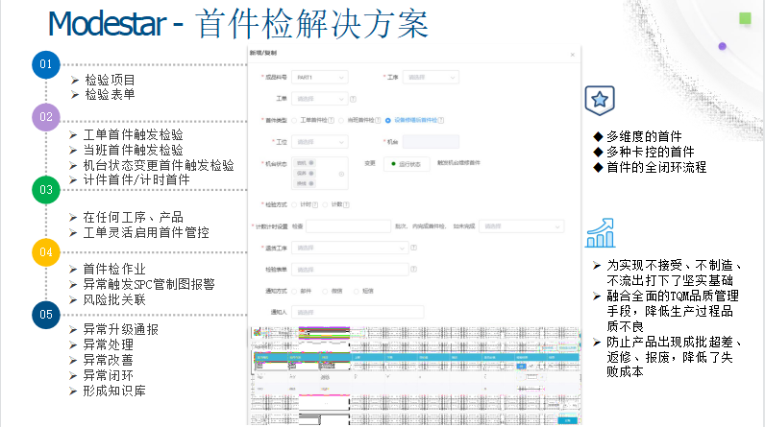
Task: Click 首件检作业 bullet text
Action: coord(114,269)
